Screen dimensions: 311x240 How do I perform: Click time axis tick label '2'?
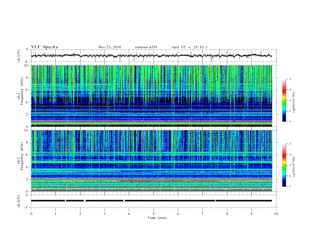pos(80,214)
